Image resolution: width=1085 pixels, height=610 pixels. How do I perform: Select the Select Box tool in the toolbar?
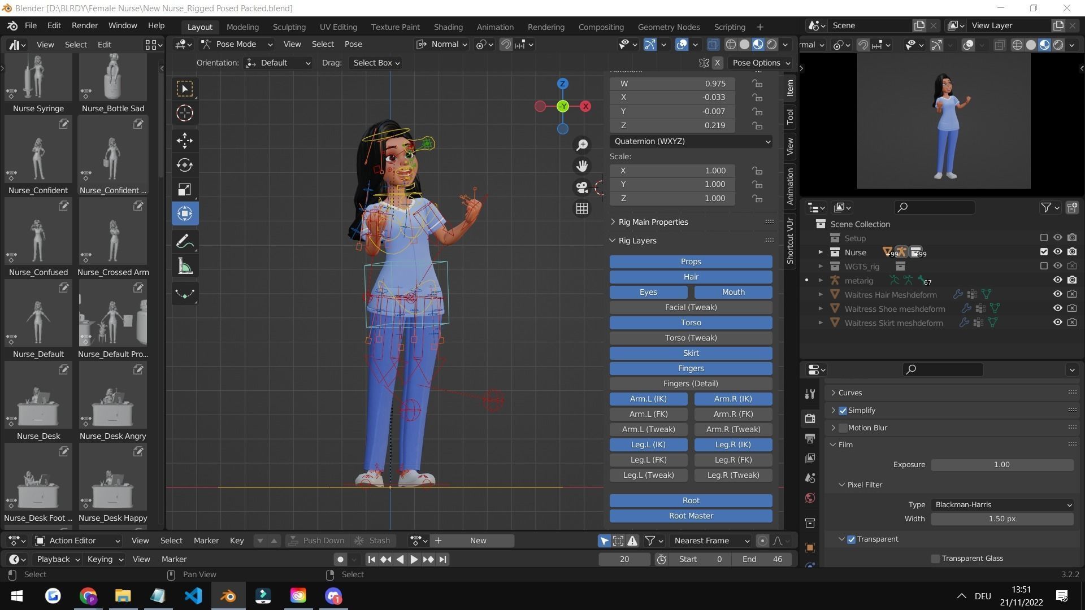[x=185, y=89]
